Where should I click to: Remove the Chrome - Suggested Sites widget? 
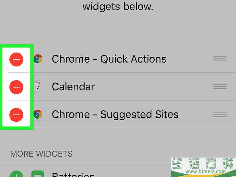tap(16, 115)
